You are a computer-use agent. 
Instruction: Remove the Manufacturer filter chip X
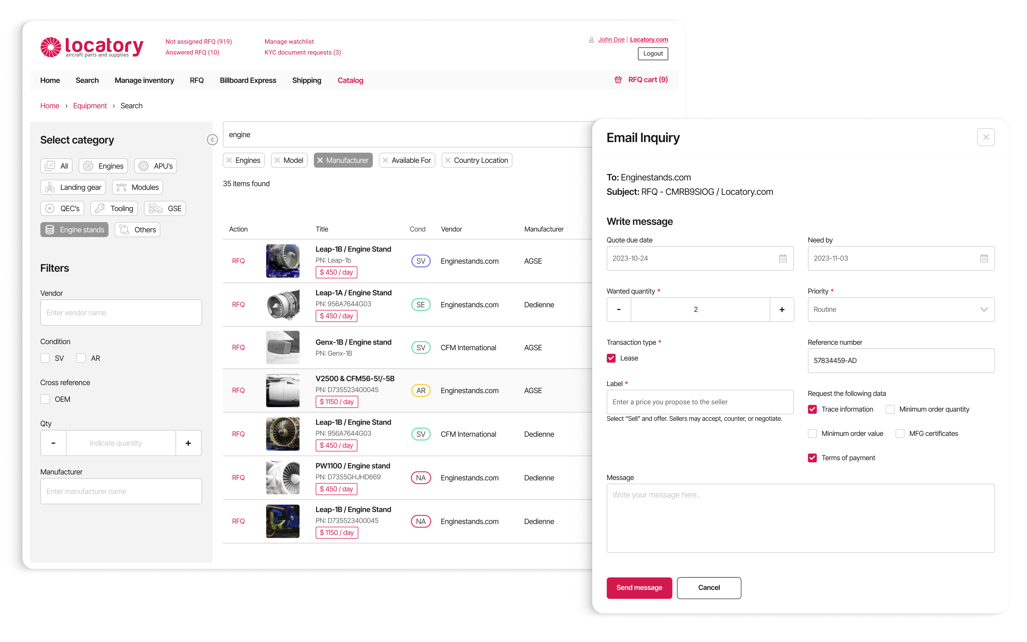click(320, 160)
